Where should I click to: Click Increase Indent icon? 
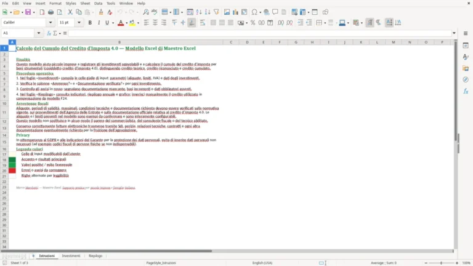click(x=301, y=23)
